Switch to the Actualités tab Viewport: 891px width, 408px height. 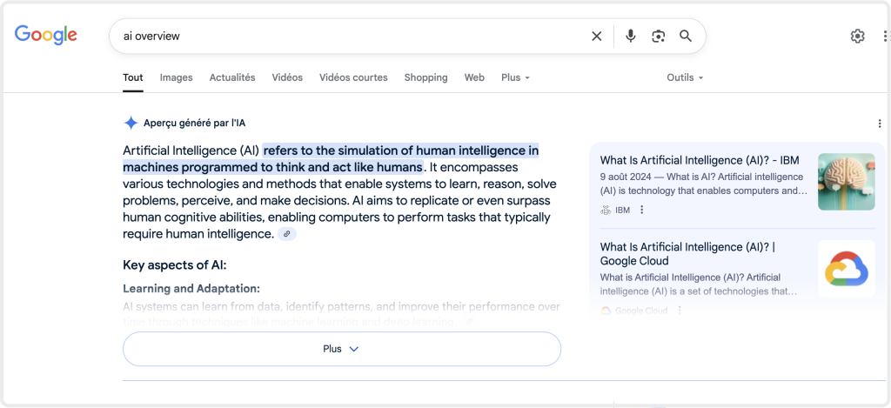pyautogui.click(x=232, y=77)
